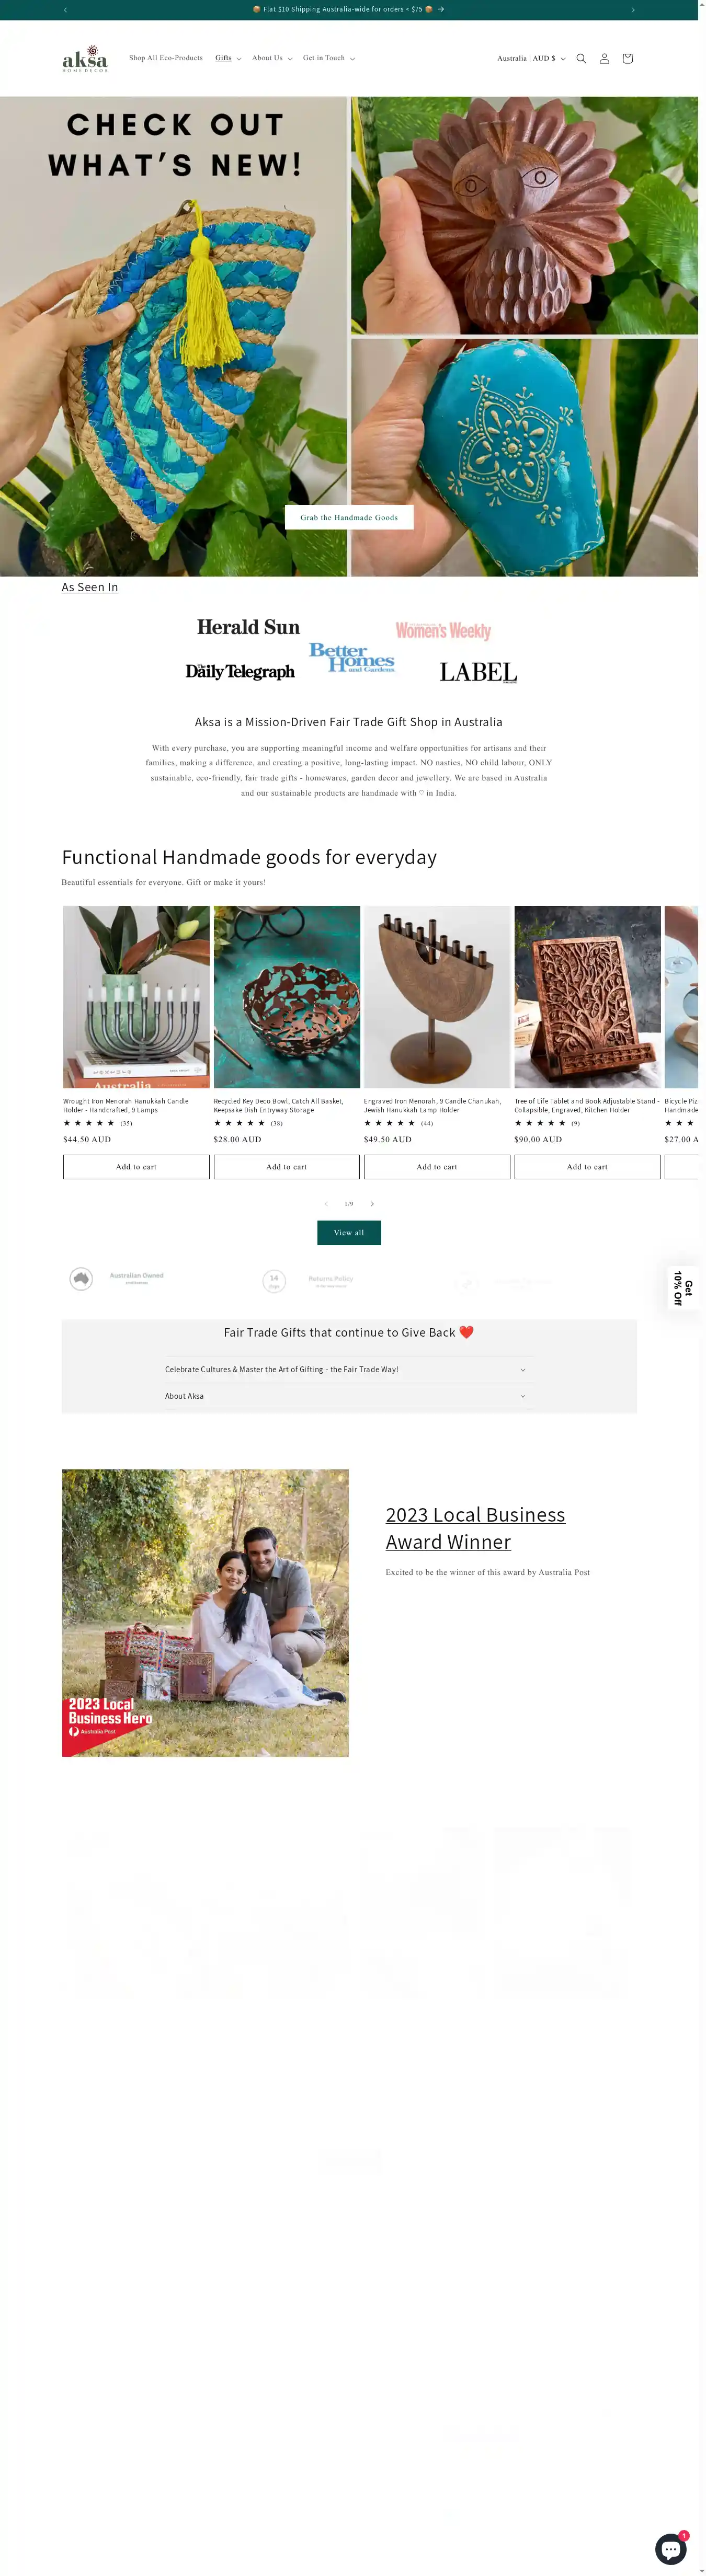Expand Celebrate Cultures & Master Gifting accordion
Image resolution: width=706 pixels, height=2576 pixels.
pos(349,1370)
